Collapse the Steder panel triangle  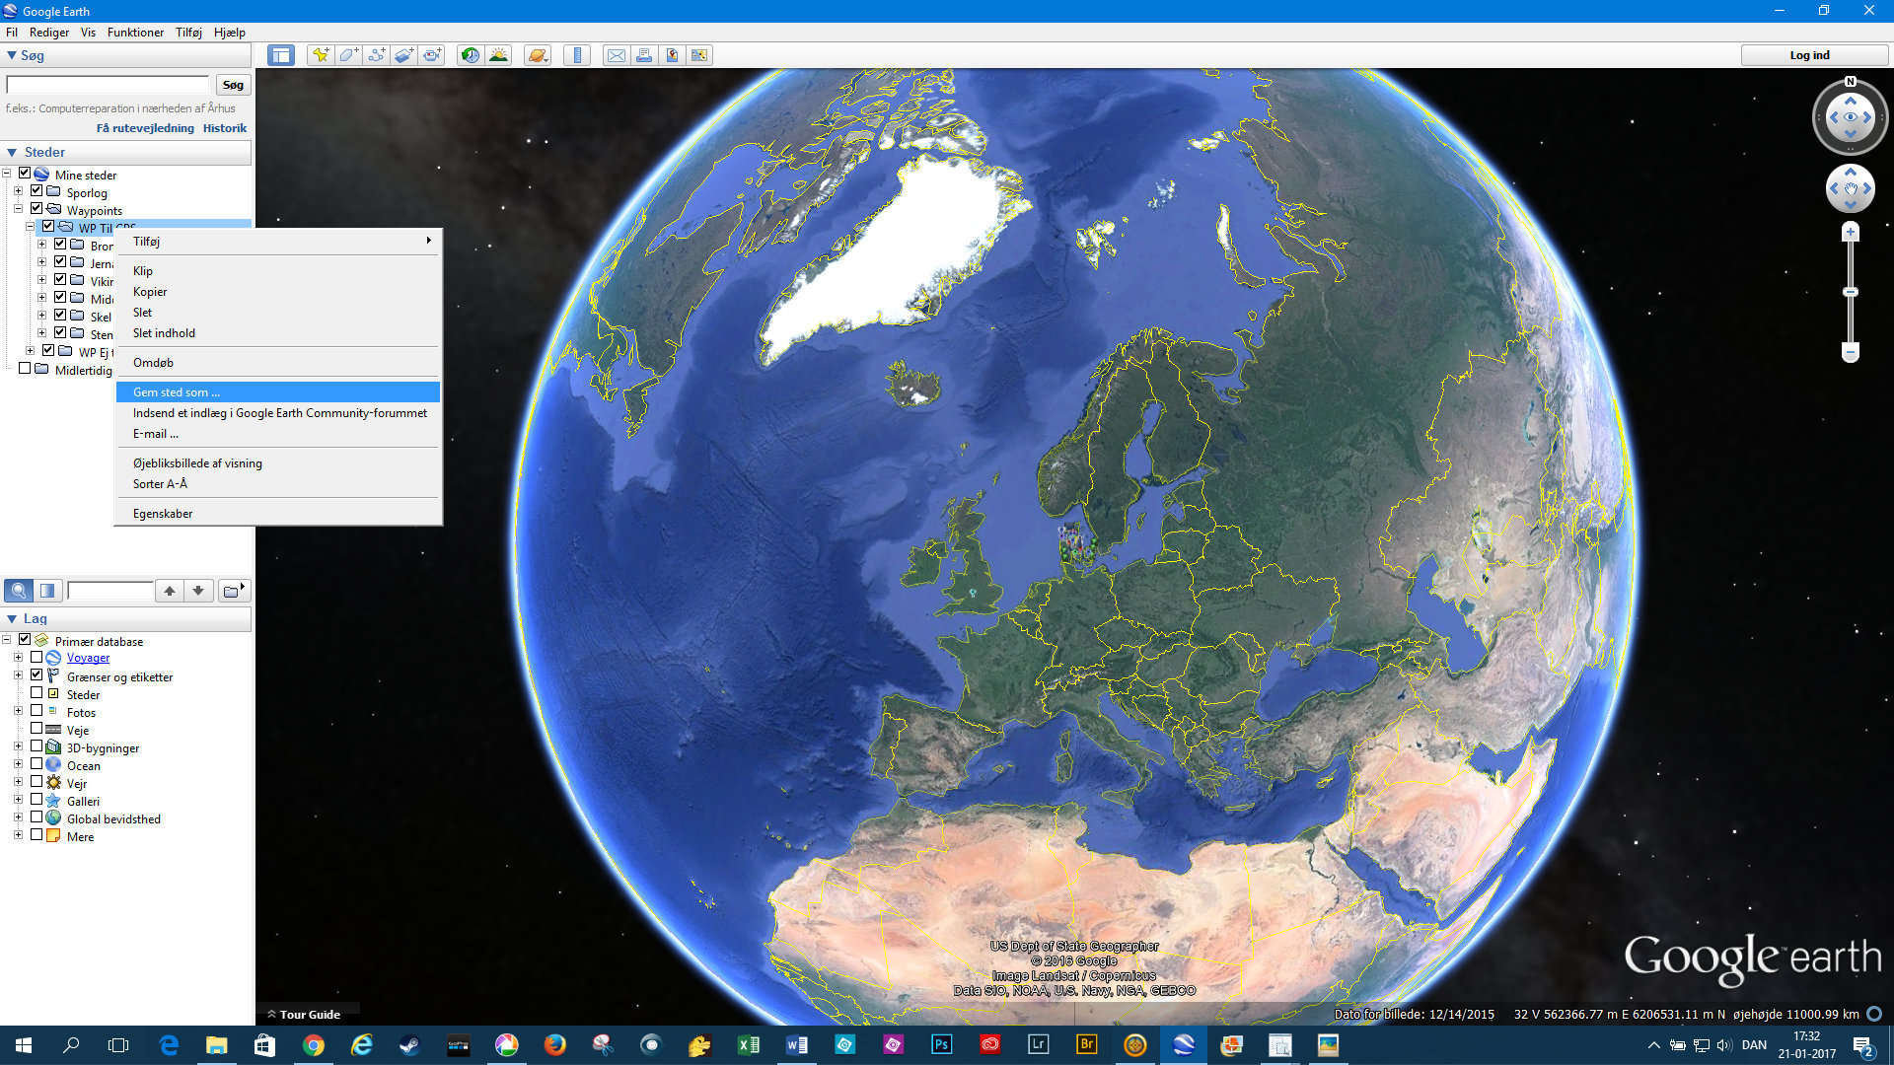11,152
